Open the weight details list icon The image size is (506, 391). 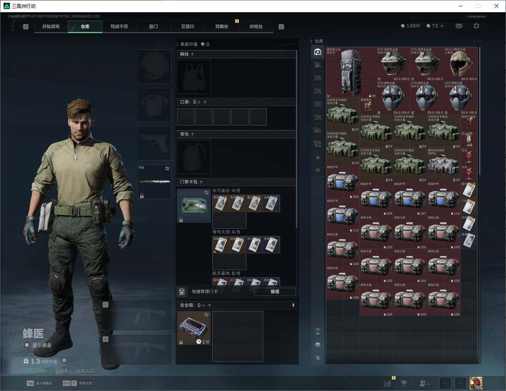coord(64,361)
